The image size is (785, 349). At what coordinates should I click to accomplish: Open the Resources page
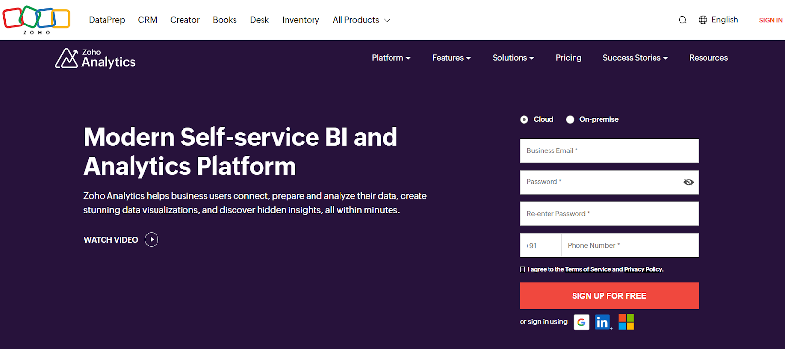coord(708,58)
